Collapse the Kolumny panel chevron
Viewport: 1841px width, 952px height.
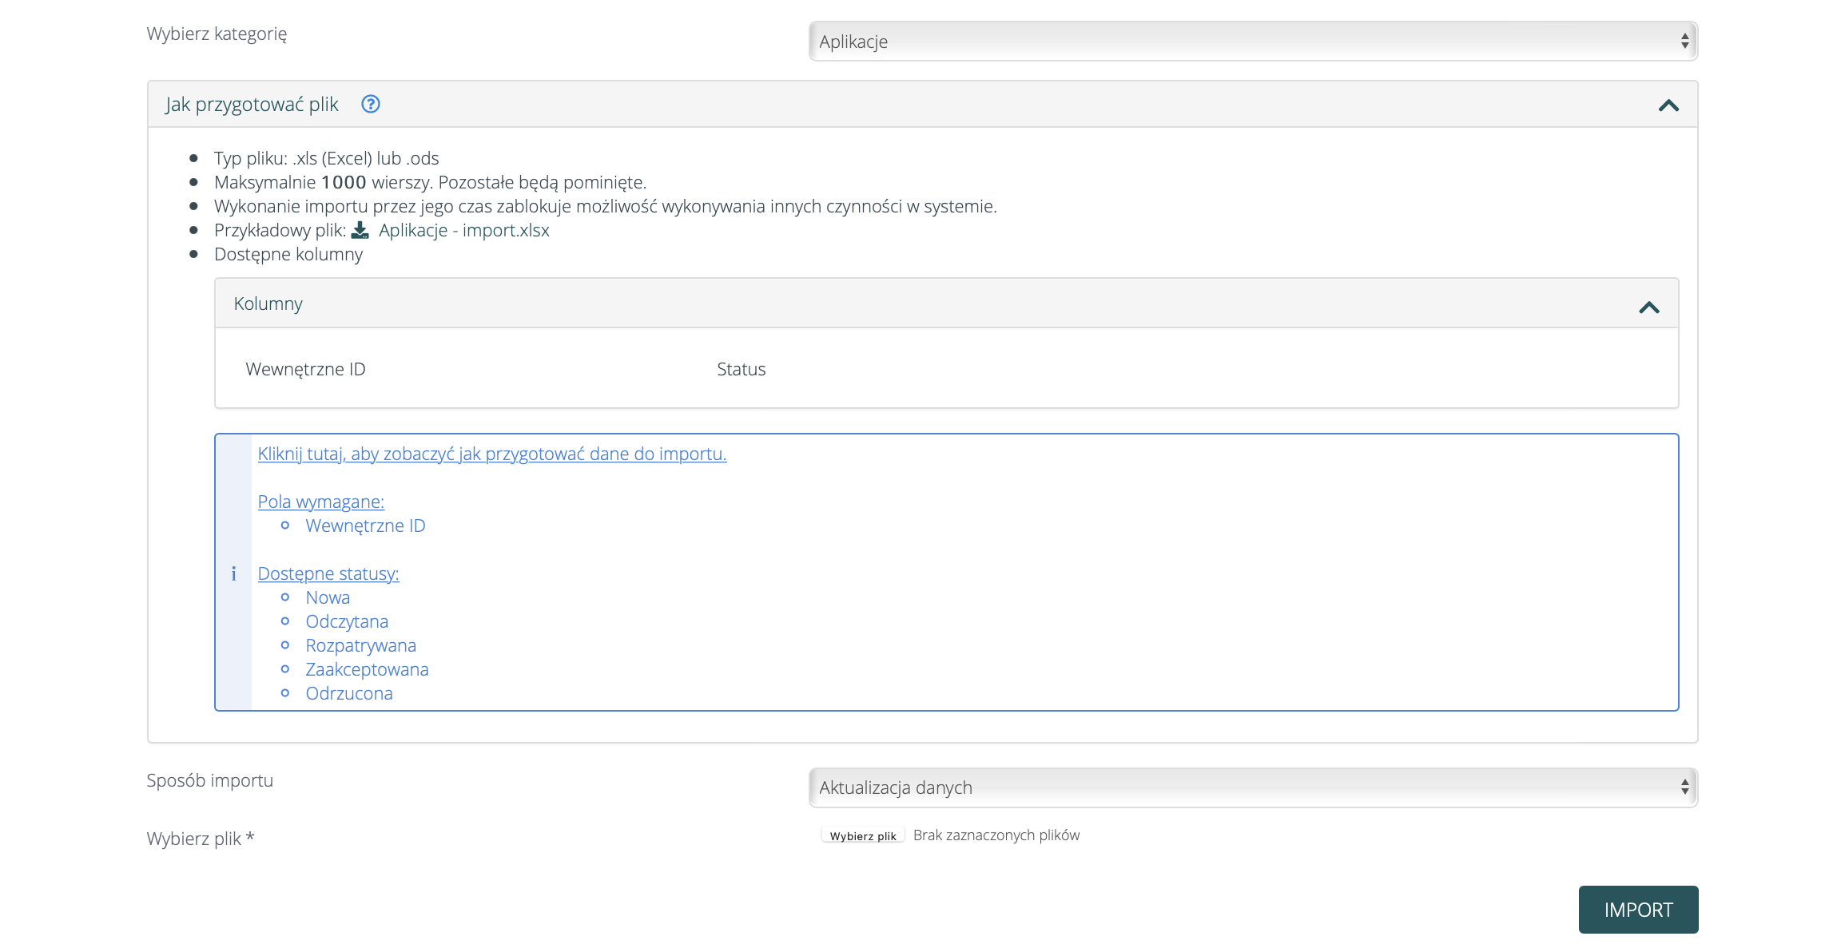coord(1648,307)
